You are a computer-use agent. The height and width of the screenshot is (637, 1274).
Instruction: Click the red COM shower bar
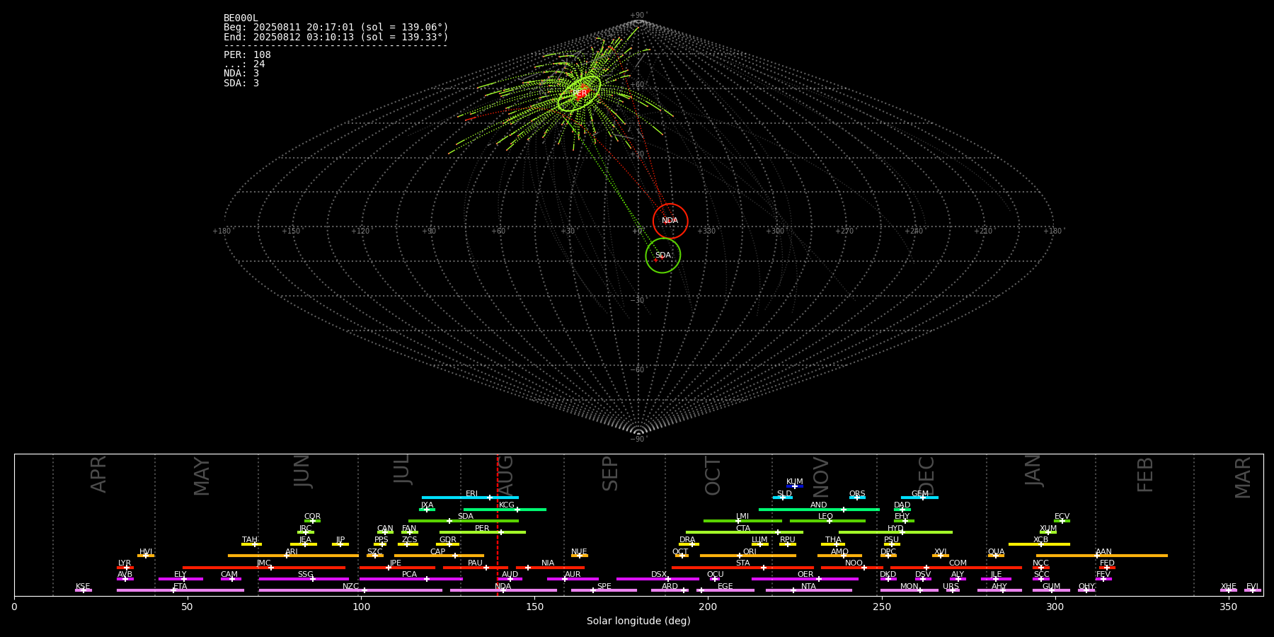click(x=956, y=568)
